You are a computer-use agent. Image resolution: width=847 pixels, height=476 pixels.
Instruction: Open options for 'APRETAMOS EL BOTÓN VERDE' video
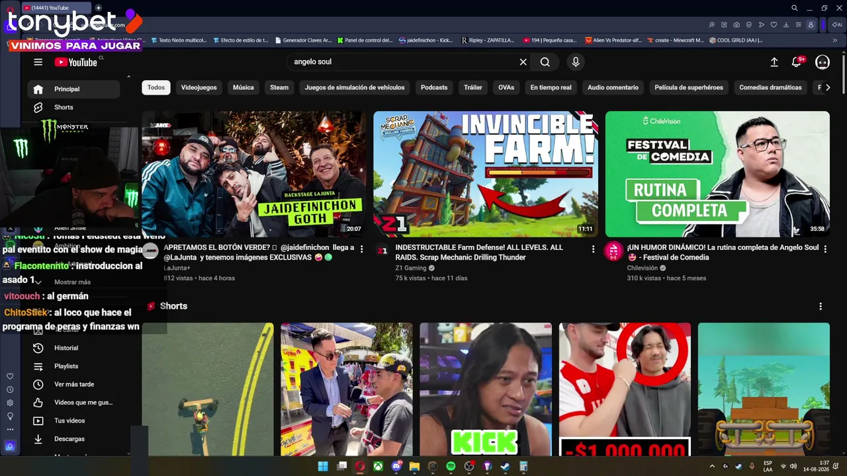pos(361,249)
